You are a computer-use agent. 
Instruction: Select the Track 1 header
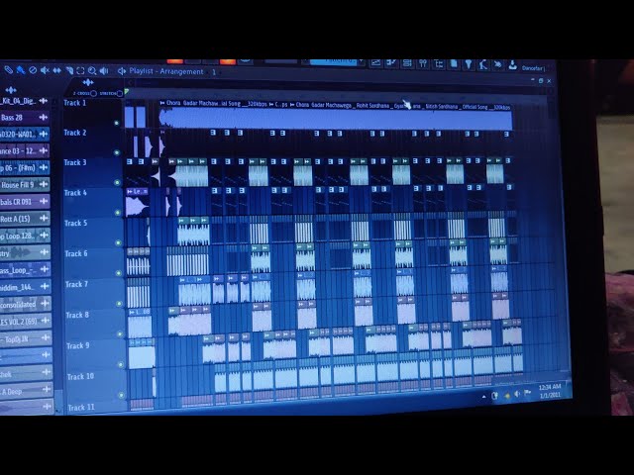coord(93,113)
